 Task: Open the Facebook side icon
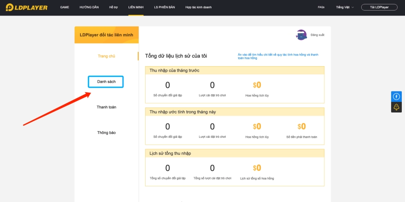tap(396, 96)
